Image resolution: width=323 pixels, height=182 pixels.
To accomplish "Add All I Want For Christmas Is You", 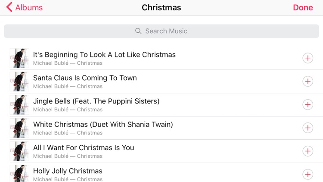I will point(308,151).
